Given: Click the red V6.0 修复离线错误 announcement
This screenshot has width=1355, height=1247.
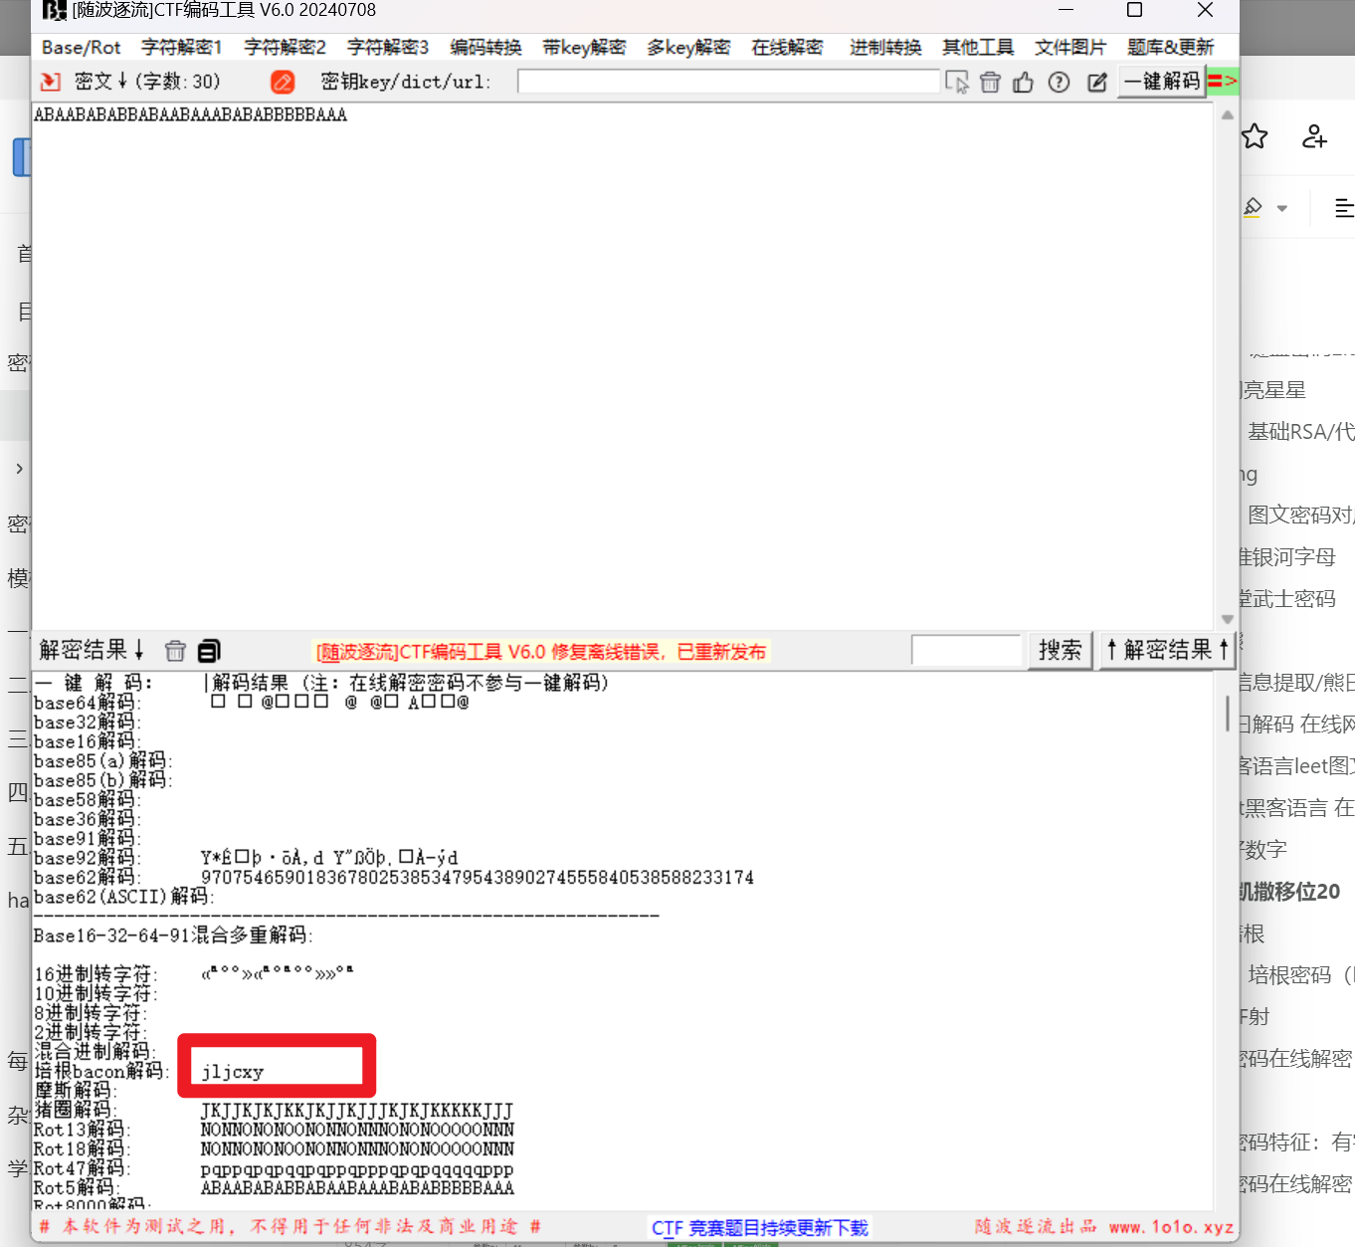Looking at the screenshot, I should [541, 652].
